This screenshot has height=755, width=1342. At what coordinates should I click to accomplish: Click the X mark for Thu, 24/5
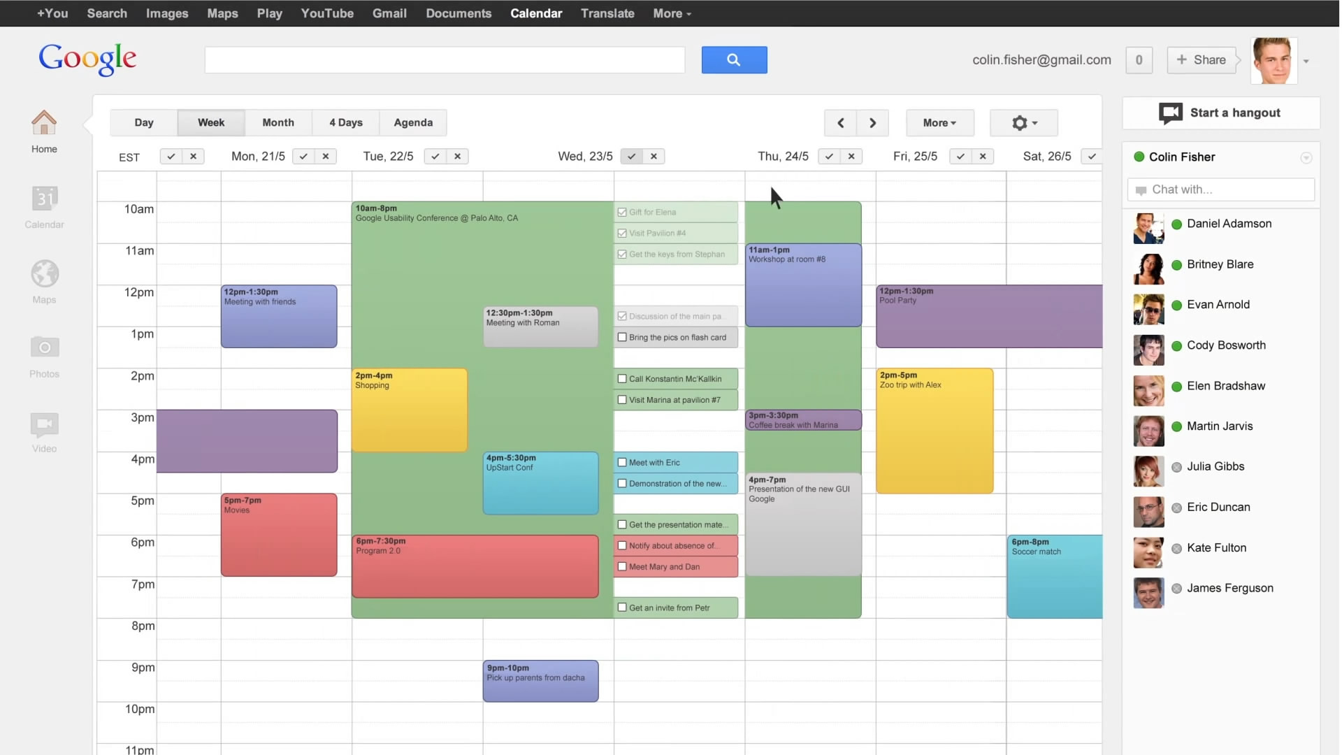[851, 157]
